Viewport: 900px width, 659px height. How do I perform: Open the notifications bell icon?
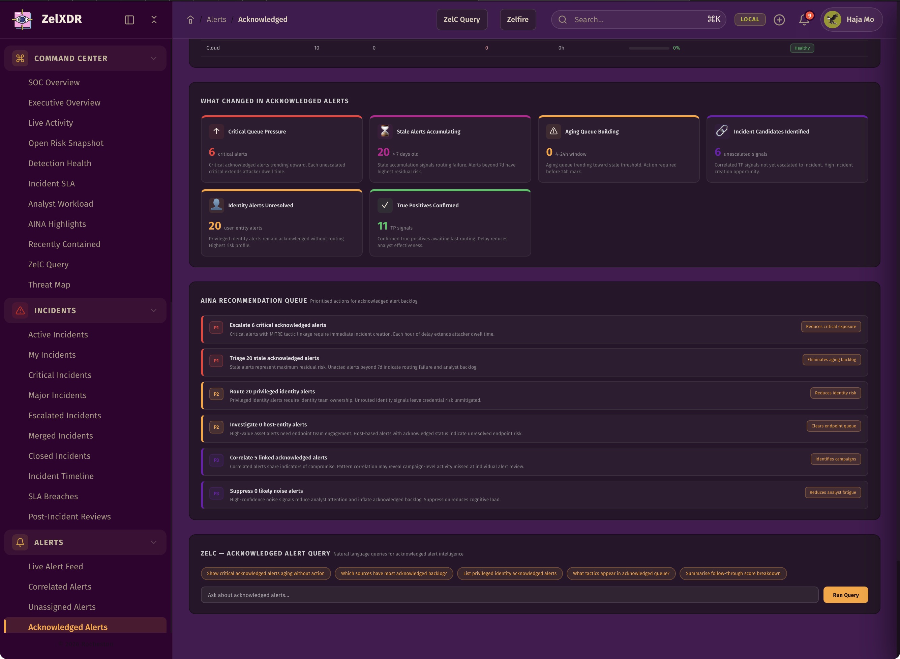[804, 20]
